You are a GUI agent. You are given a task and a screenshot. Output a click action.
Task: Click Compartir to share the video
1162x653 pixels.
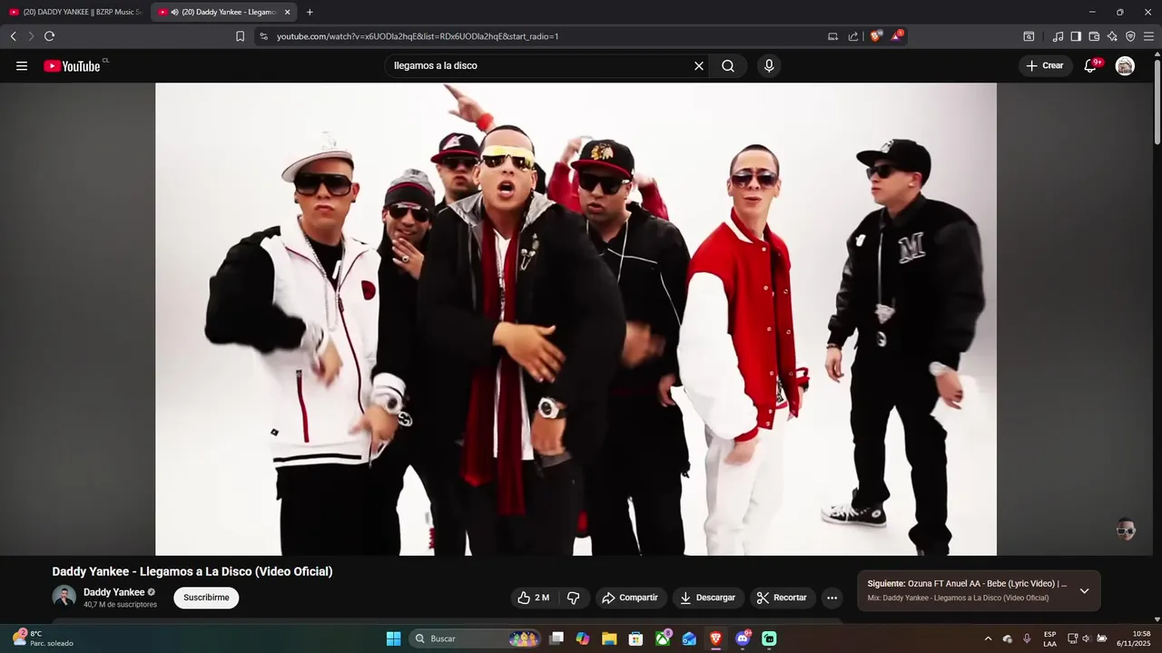630,598
